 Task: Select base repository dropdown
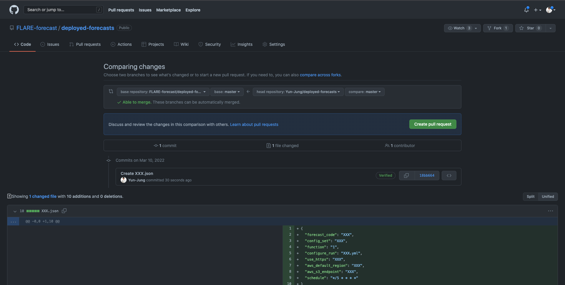click(163, 92)
